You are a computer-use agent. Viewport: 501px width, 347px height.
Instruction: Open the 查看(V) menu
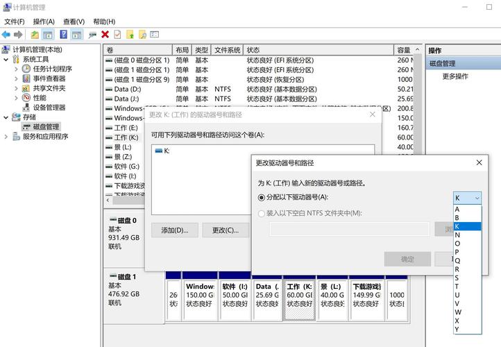(x=74, y=22)
